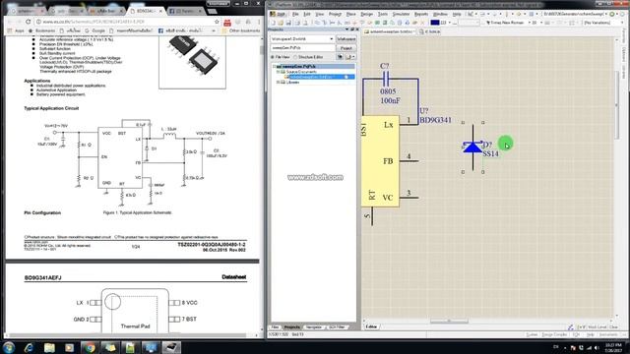Viewport: 630px width, 354px height.
Task: Click the IC package photo in datasheet
Action: tap(192, 62)
